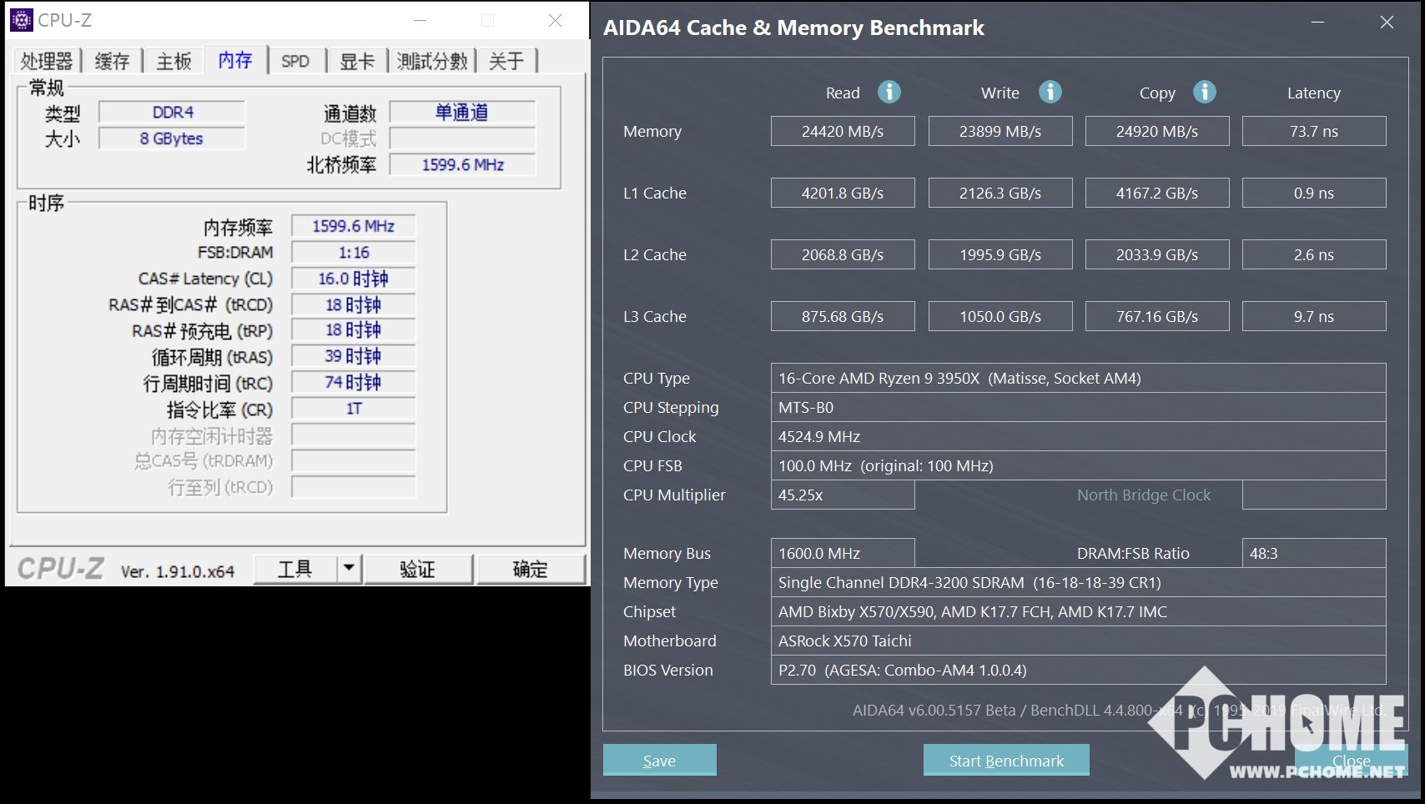Image resolution: width=1425 pixels, height=804 pixels.
Task: Click the 单通道 channel field in CPU-Z
Action: (462, 112)
